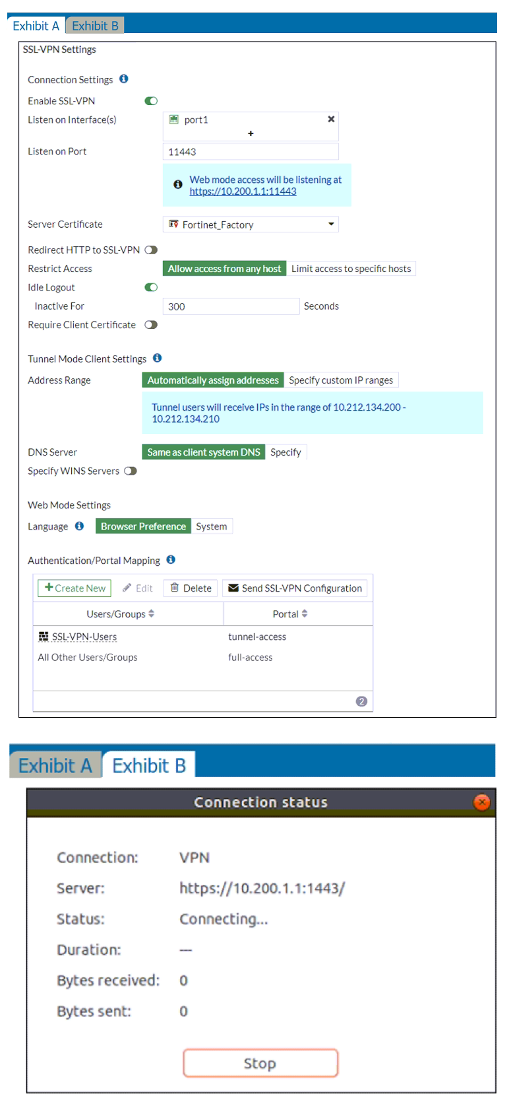The width and height of the screenshot is (509, 1106).
Task: Click the Listen on Interface(s) box
Action: tap(251, 126)
